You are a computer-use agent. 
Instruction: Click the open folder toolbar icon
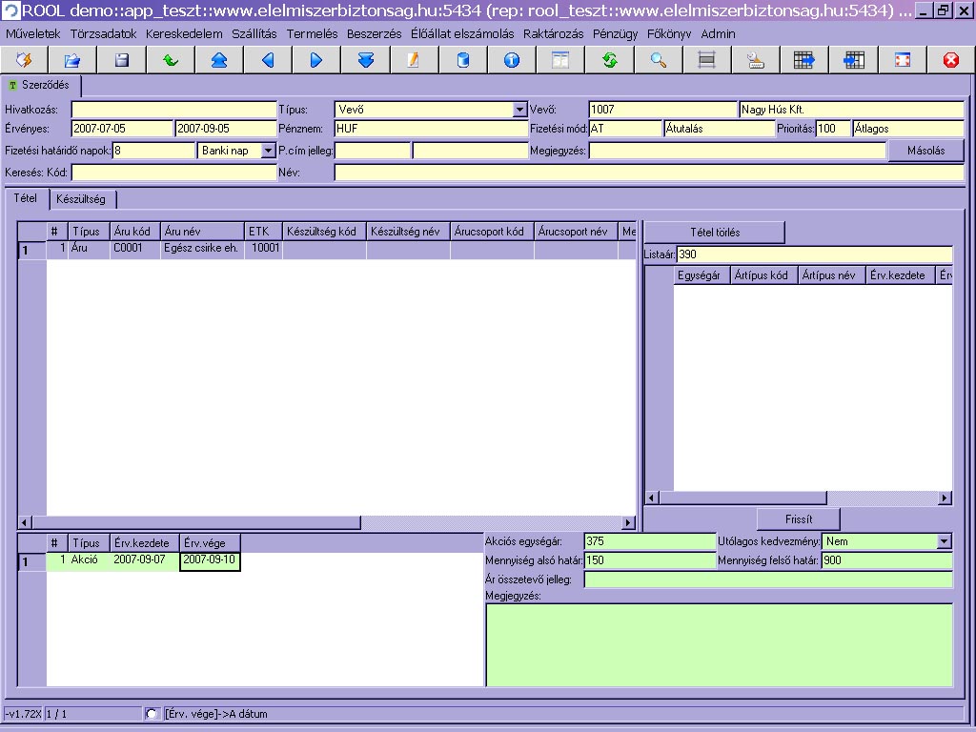click(x=72, y=60)
